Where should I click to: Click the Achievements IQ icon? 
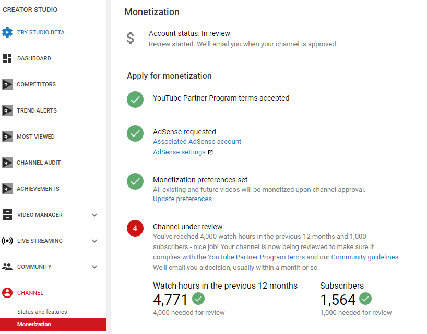click(x=7, y=189)
